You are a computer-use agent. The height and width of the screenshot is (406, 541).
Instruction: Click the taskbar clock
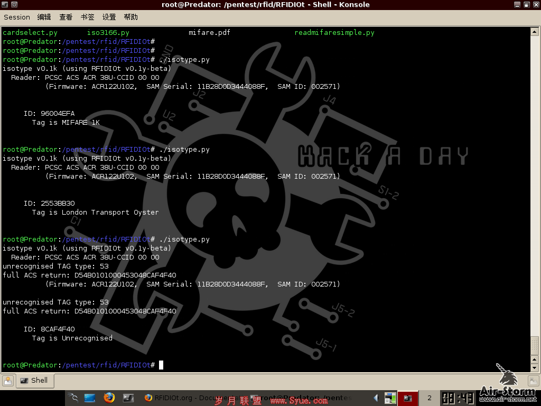pyautogui.click(x=458, y=398)
